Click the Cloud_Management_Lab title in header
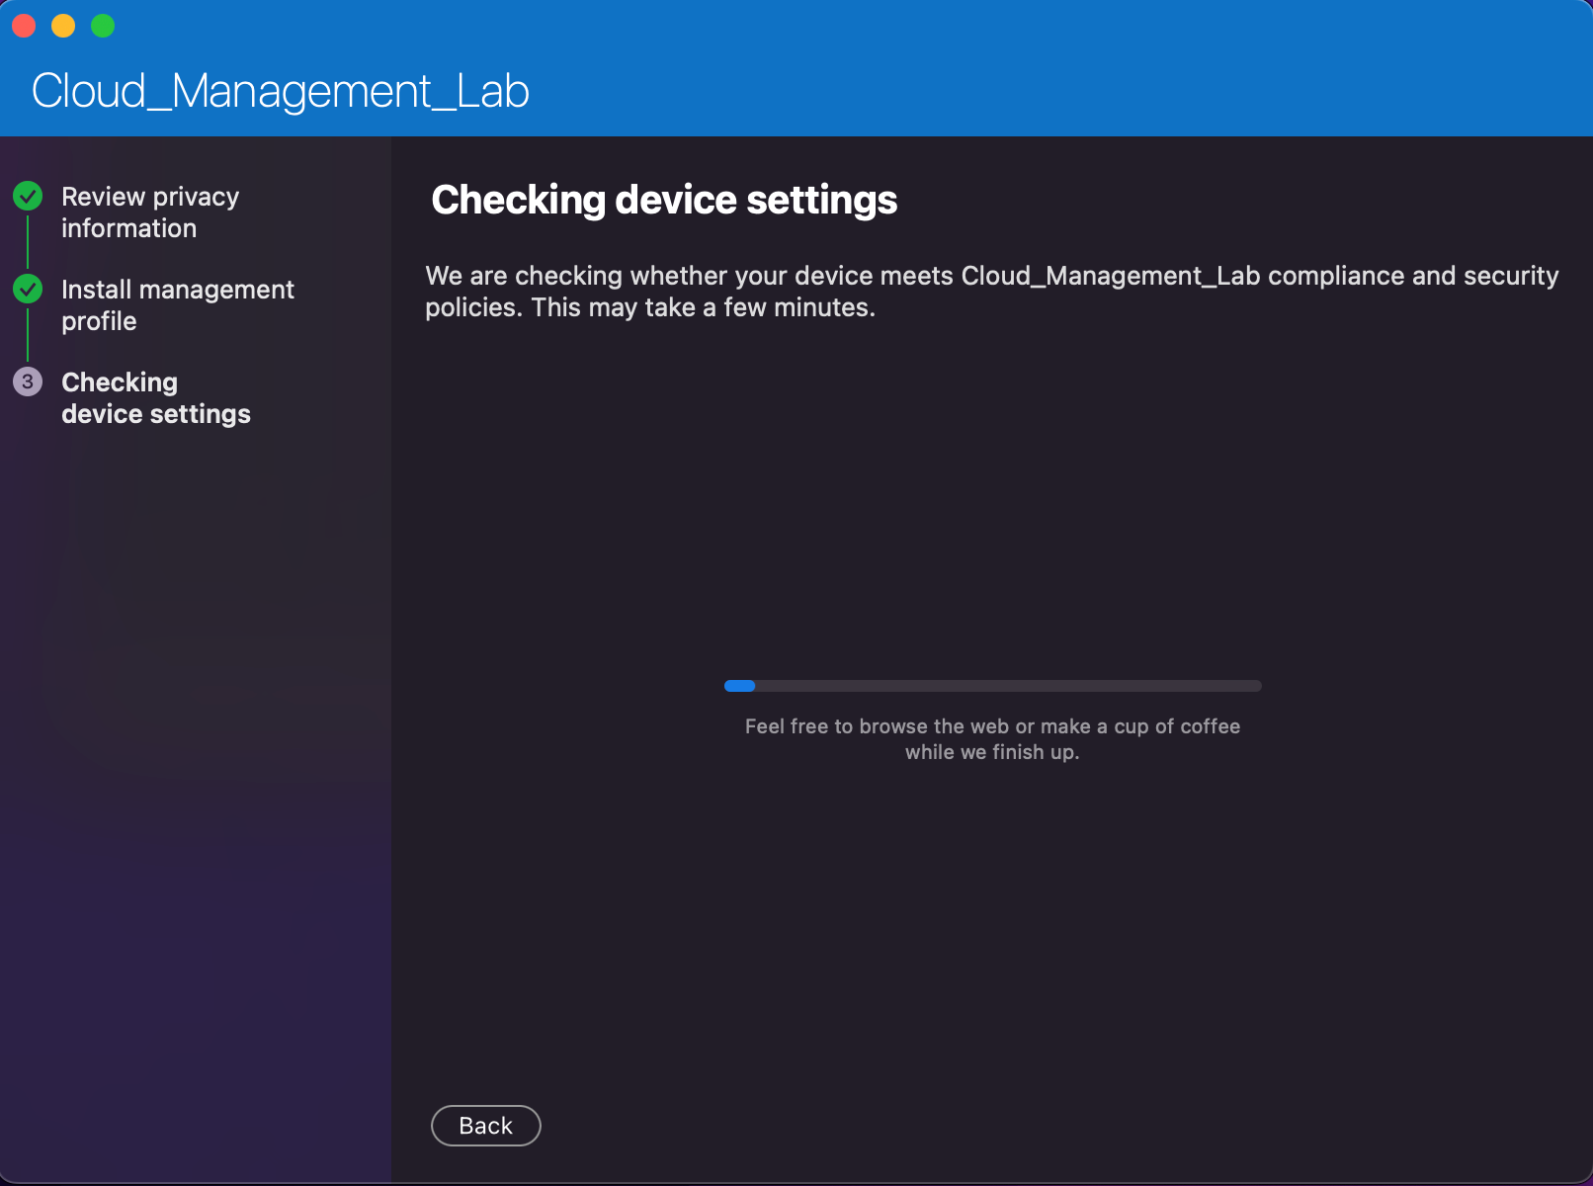This screenshot has height=1186, width=1593. point(281,91)
